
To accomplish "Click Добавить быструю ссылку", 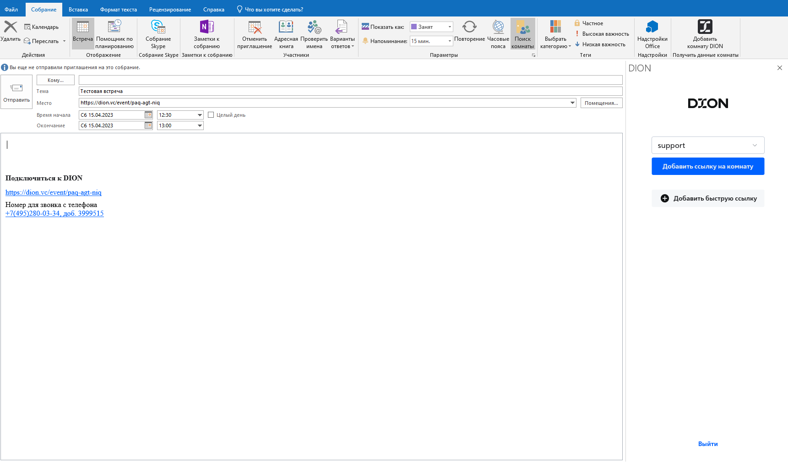I will coord(708,198).
